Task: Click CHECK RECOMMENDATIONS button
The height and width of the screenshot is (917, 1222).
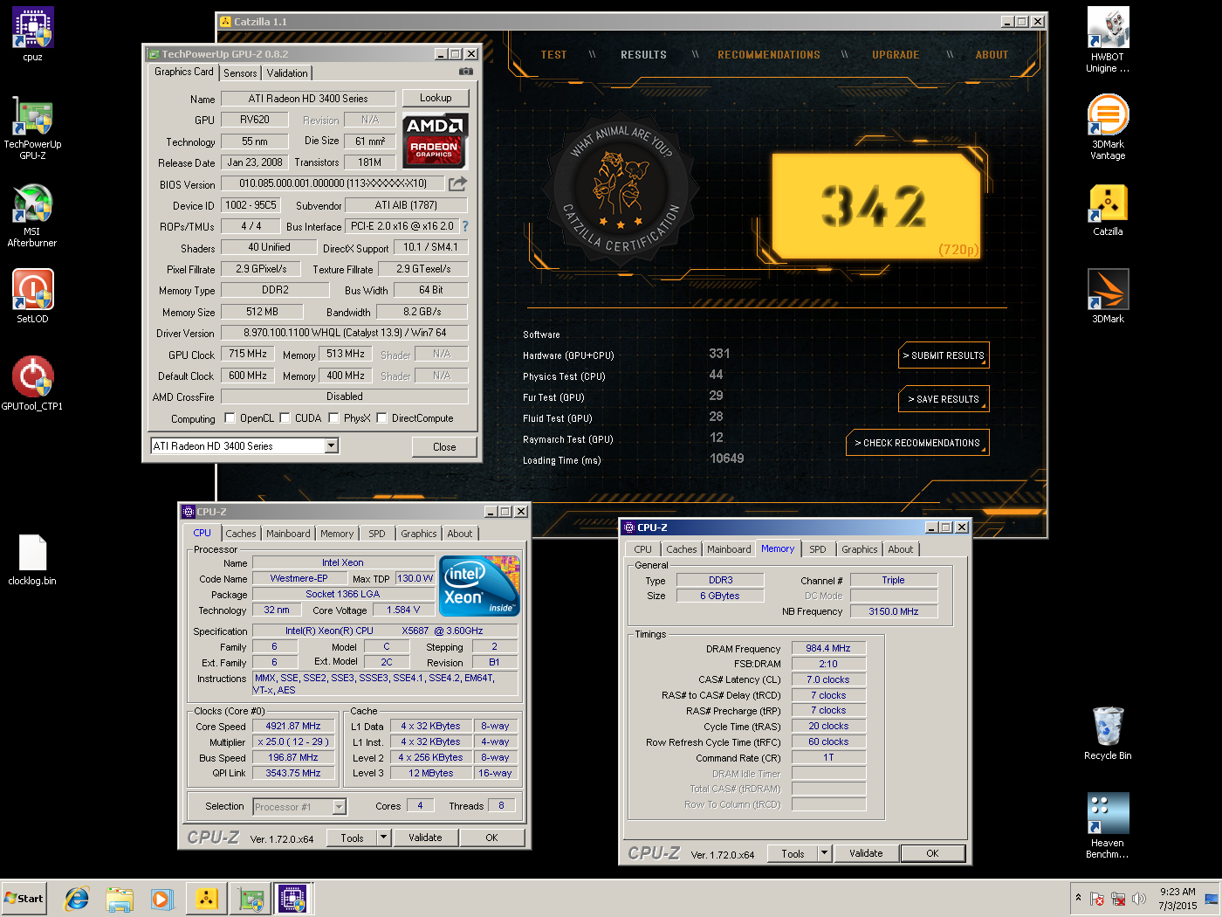Action: [917, 443]
